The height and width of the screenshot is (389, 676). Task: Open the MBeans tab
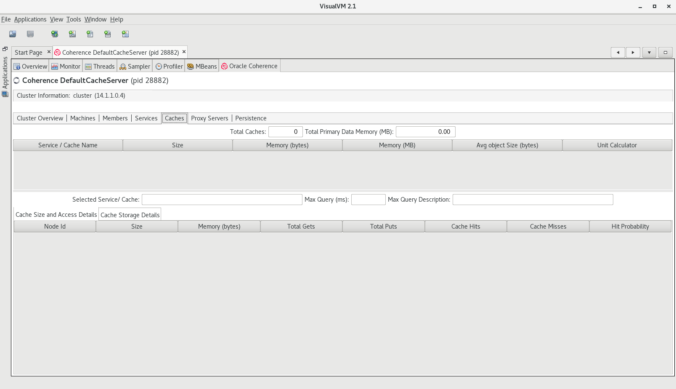[x=202, y=66]
